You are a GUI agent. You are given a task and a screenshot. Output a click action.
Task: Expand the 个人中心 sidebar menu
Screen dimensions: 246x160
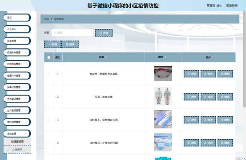[x=17, y=29]
